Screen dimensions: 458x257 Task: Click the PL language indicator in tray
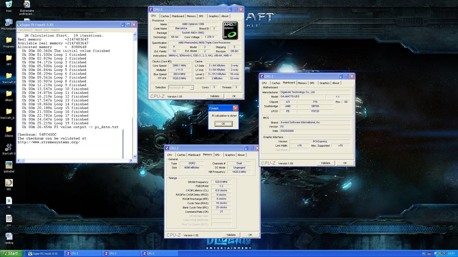point(424,254)
